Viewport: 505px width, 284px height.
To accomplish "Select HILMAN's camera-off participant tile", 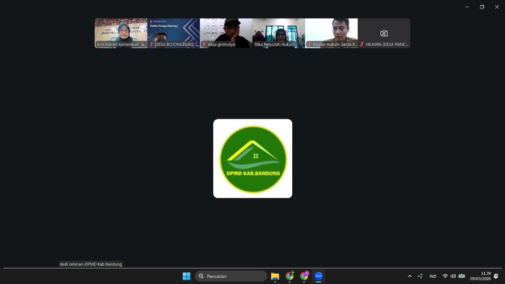I will [384, 33].
